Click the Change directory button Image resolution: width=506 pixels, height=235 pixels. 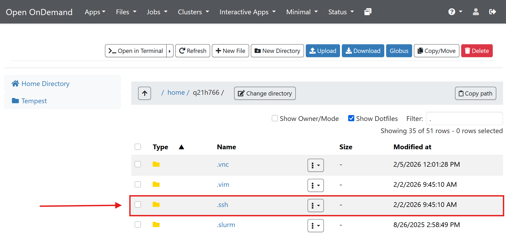pyautogui.click(x=265, y=93)
